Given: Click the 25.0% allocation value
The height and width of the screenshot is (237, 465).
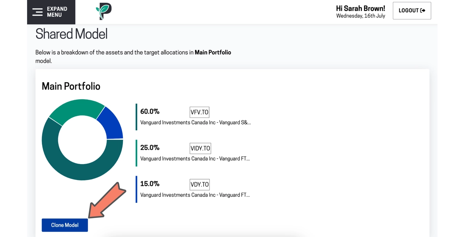Looking at the screenshot, I should (x=150, y=148).
